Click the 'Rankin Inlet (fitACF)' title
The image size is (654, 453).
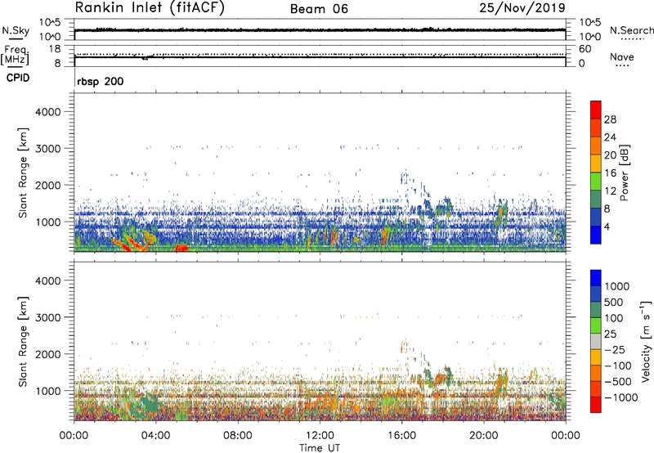point(150,8)
